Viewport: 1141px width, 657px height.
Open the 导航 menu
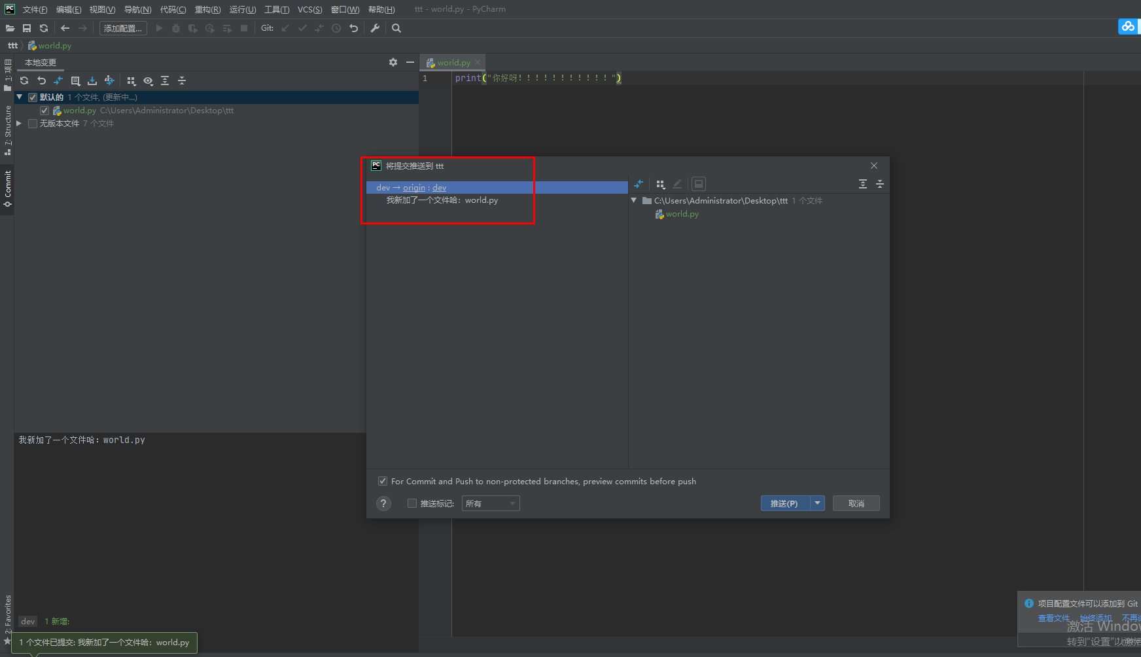click(137, 9)
